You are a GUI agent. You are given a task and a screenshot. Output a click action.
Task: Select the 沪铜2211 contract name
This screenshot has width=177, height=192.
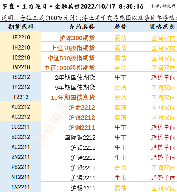[82, 128]
